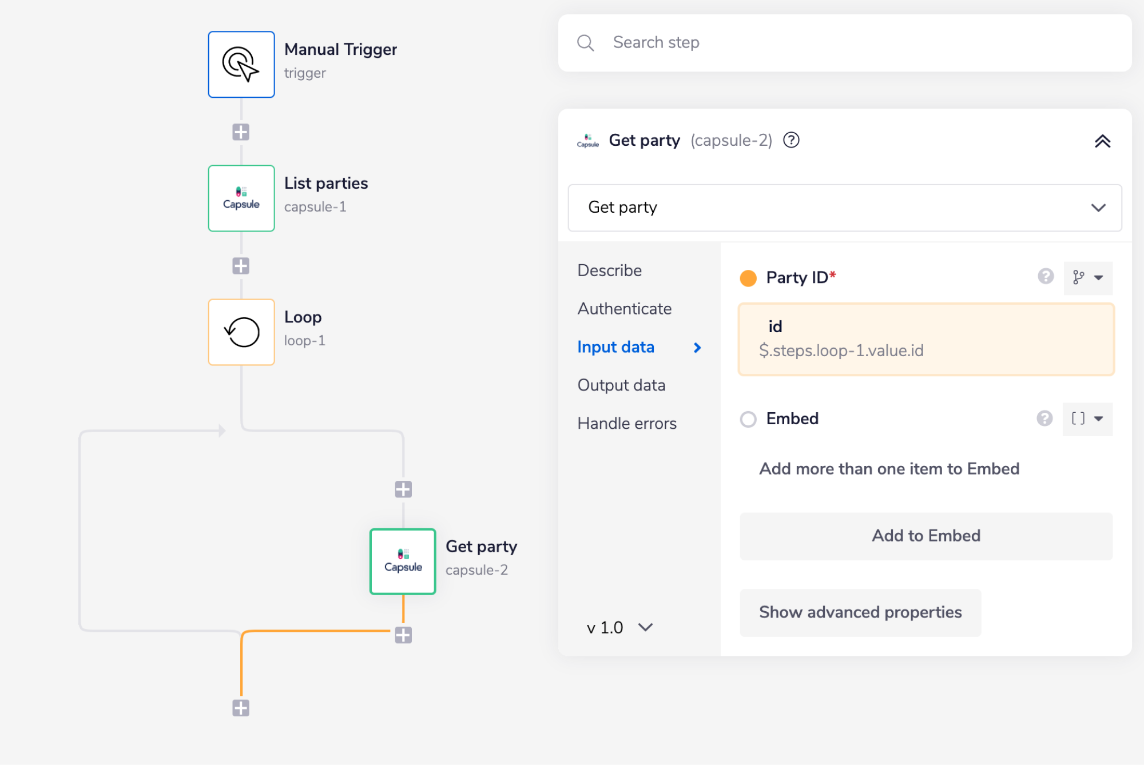The width and height of the screenshot is (1144, 765).
Task: Click the Add to Embed button
Action: 925,536
